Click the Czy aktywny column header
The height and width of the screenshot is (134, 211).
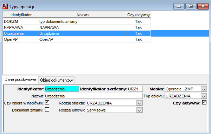(x=139, y=15)
